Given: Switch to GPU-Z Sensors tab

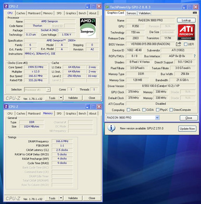Looking at the screenshot, I should [131, 13].
